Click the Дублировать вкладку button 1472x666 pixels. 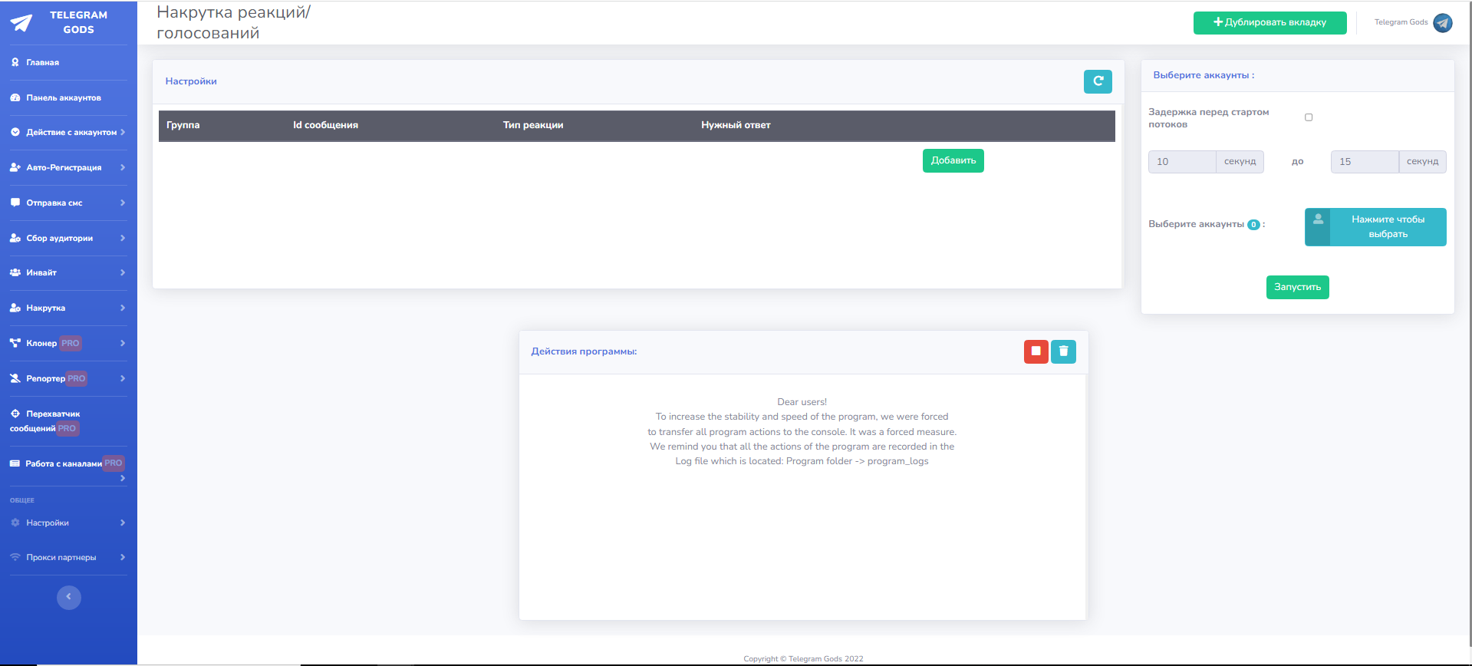click(x=1269, y=22)
